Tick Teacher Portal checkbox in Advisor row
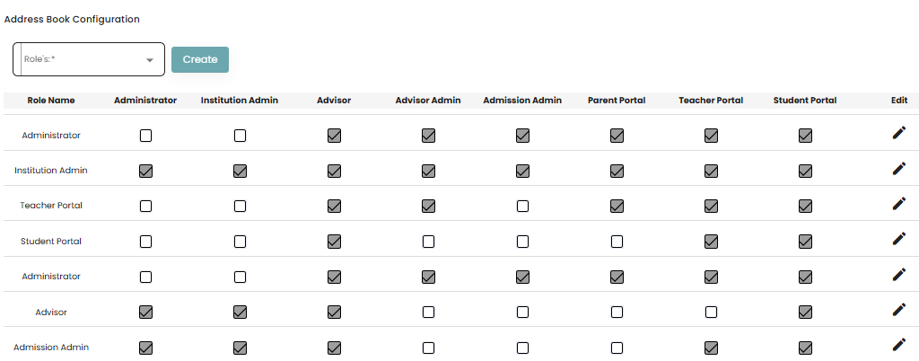This screenshot has height=361, width=919. [x=711, y=313]
